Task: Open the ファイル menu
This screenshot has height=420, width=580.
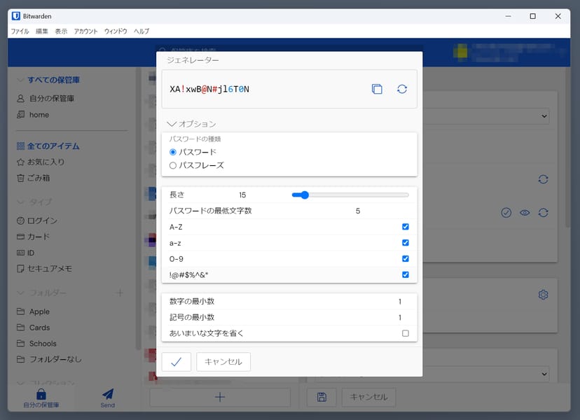Action: pyautogui.click(x=20, y=31)
